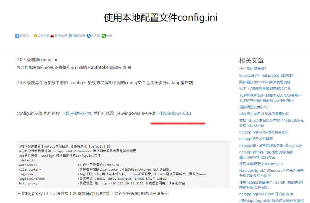Click the comment starting #日志等级 DEBUG
Image resolution: width=310 pixels, height=203 pixels.
click(122, 179)
